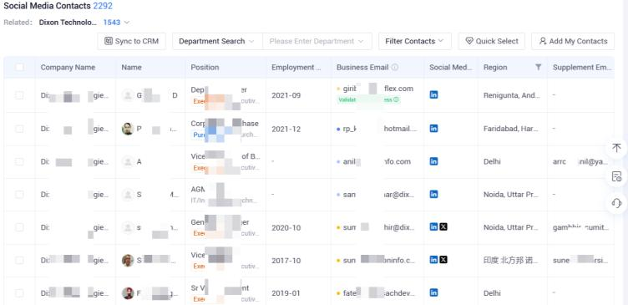Image resolution: width=628 pixels, height=305 pixels.
Task: Open LinkedIn icon for Faridabad row
Action: coord(433,128)
